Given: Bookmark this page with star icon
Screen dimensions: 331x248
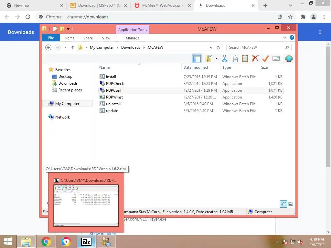Looking at the screenshot, I should (290, 17).
